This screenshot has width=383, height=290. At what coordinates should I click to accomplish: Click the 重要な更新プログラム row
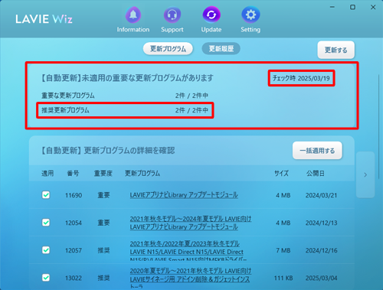[125, 96]
